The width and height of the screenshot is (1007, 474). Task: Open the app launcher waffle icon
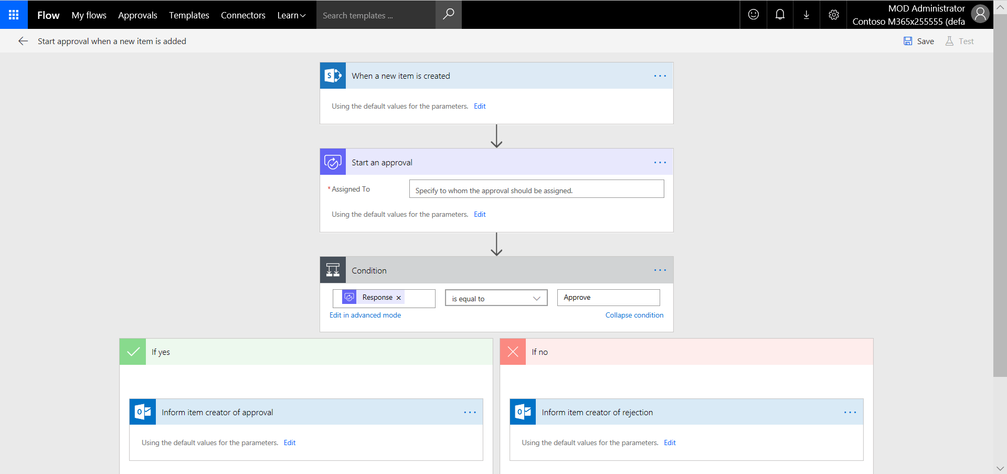[14, 15]
